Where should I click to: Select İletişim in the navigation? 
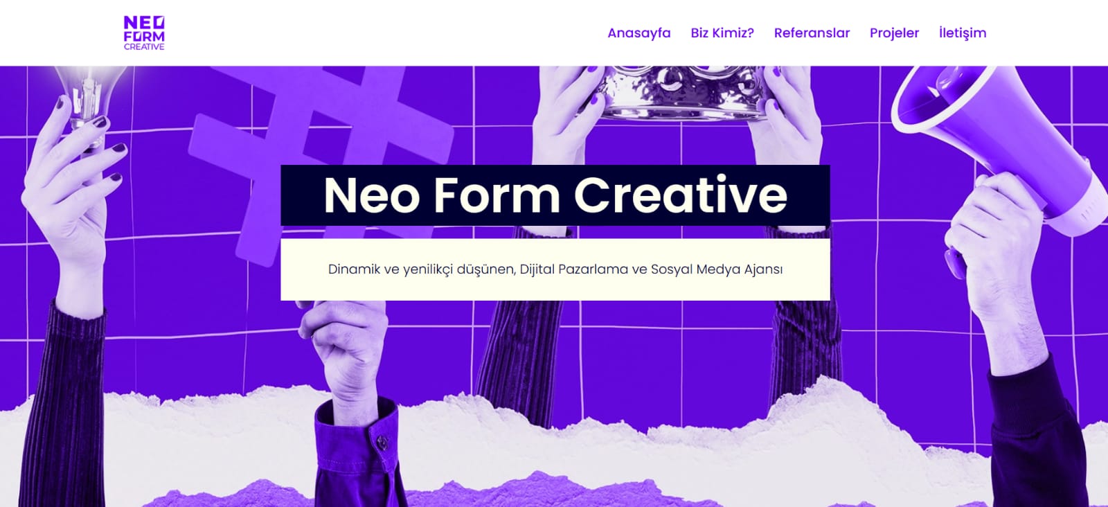coord(963,33)
